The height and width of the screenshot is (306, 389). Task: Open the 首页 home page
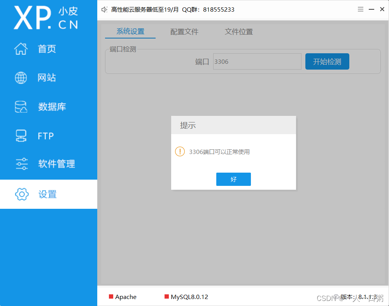tap(47, 49)
